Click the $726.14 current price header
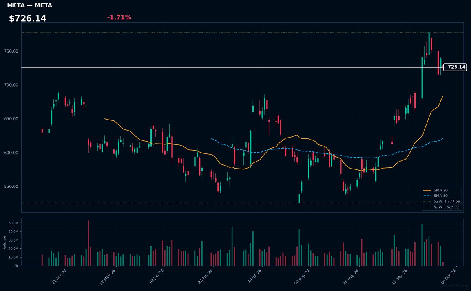The image size is (471, 291). [27, 18]
